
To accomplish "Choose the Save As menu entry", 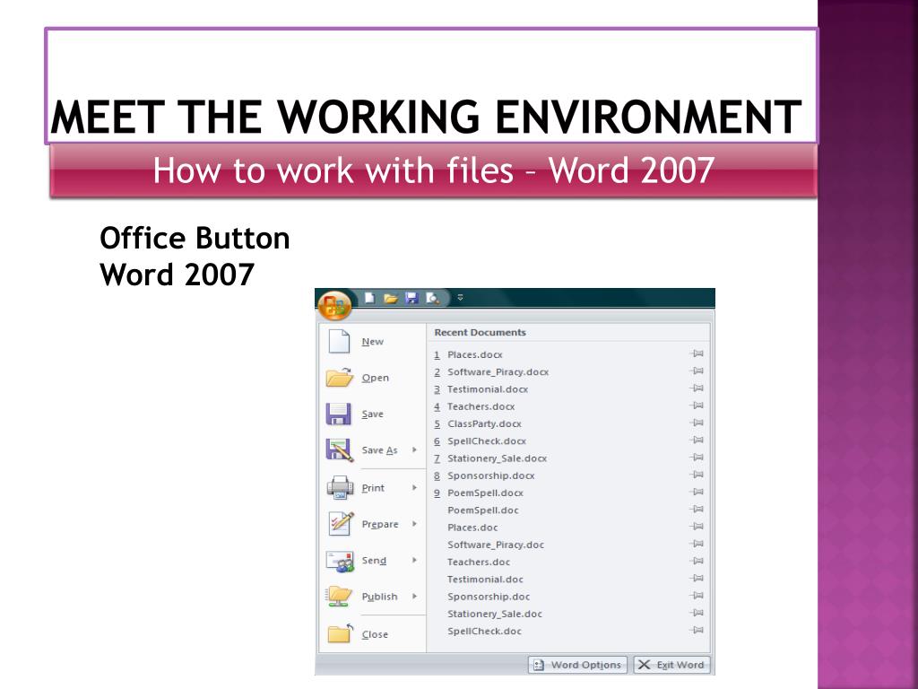I will pos(373,450).
